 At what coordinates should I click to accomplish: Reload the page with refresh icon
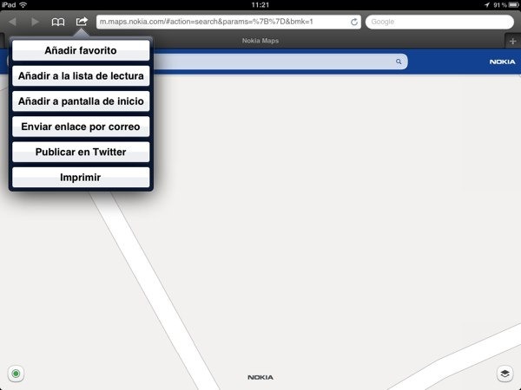pyautogui.click(x=354, y=22)
